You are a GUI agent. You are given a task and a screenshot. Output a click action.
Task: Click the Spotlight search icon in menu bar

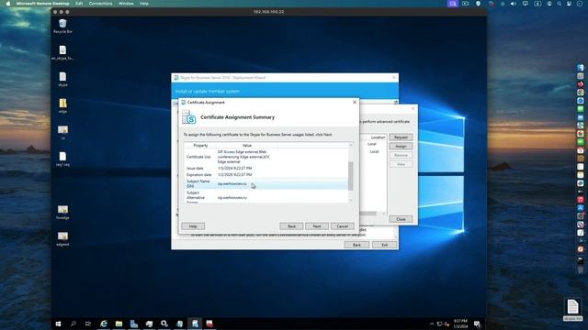pyautogui.click(x=560, y=4)
